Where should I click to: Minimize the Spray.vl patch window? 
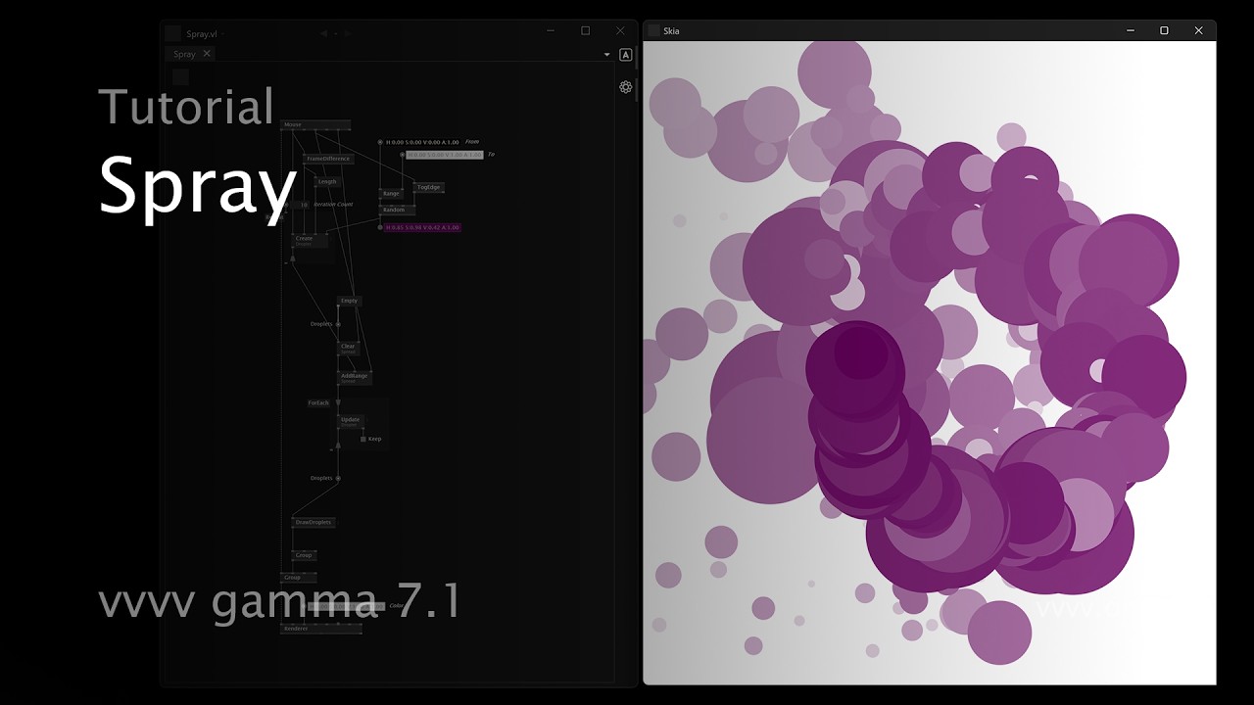(x=551, y=31)
